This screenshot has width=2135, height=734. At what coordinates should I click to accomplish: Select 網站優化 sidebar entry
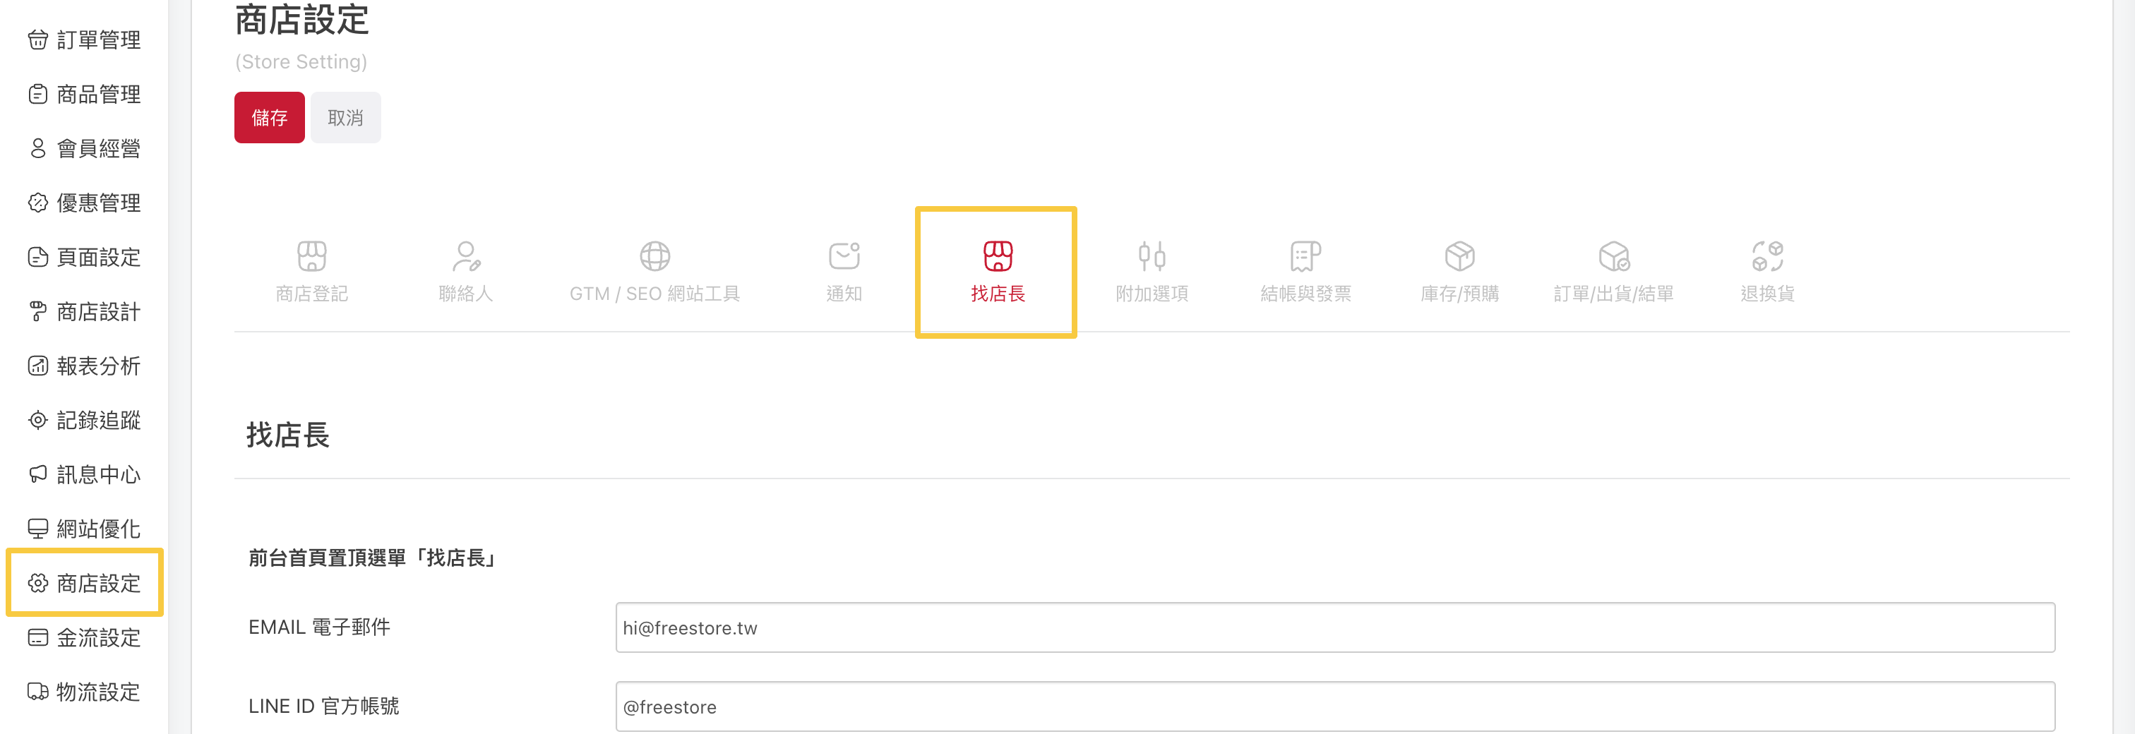(x=99, y=529)
